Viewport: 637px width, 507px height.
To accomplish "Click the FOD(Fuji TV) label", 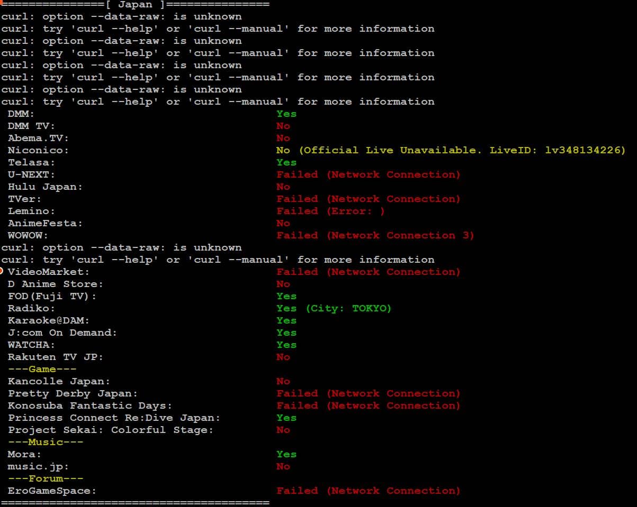I will click(x=52, y=296).
